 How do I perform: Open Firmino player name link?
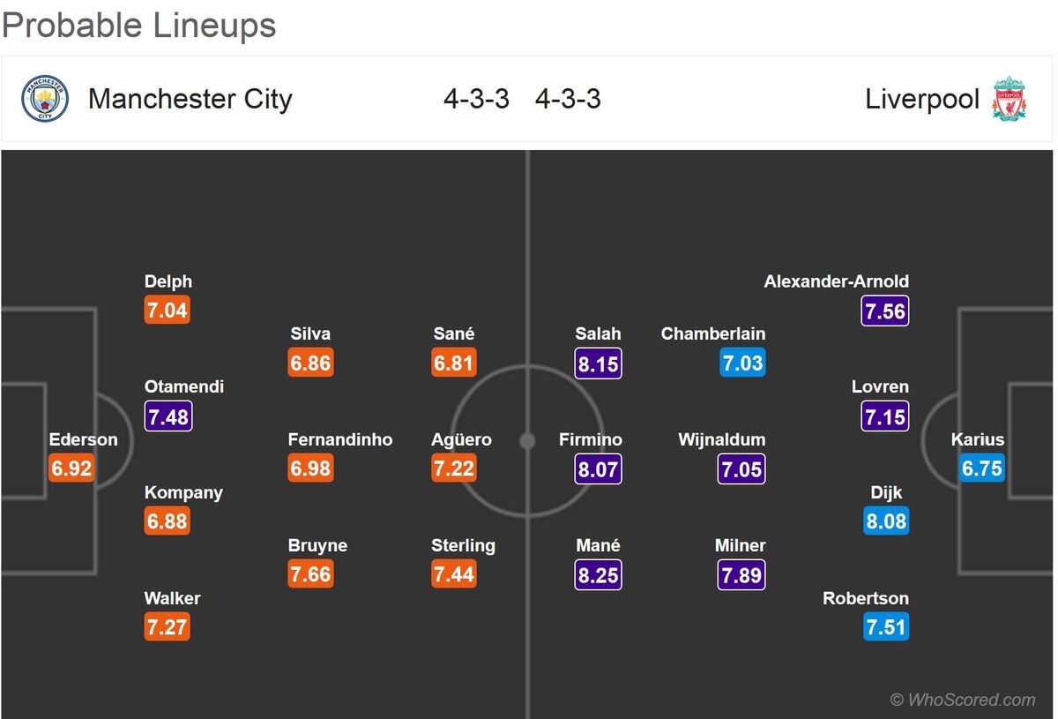click(x=591, y=439)
